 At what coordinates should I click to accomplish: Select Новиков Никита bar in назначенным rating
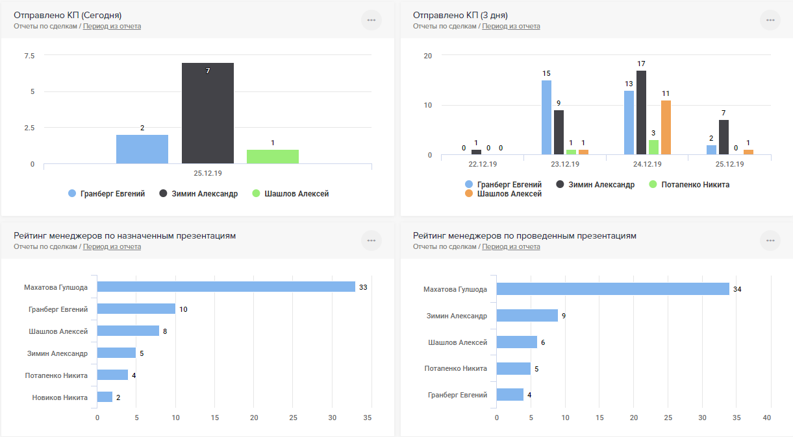pyautogui.click(x=105, y=397)
